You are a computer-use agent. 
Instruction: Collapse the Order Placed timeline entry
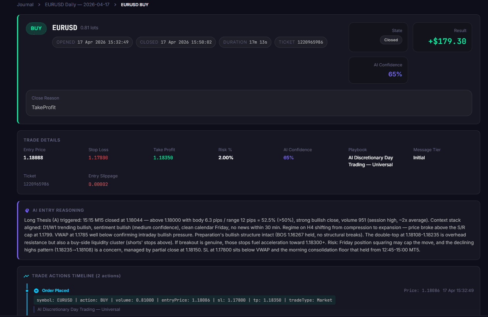coord(56,291)
